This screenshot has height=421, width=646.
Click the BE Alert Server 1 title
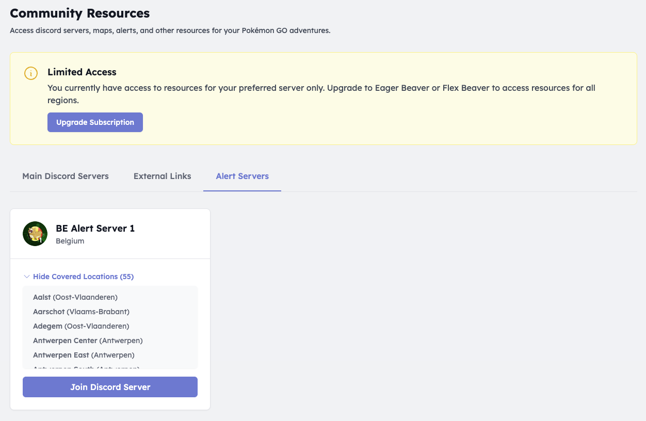(95, 229)
